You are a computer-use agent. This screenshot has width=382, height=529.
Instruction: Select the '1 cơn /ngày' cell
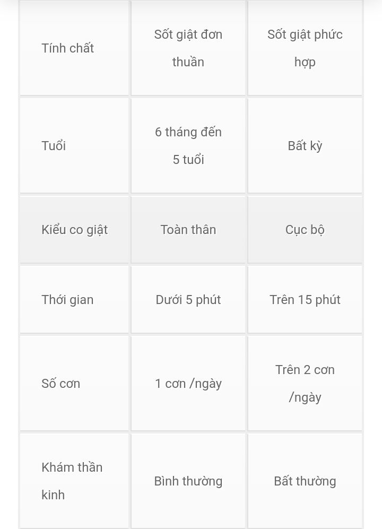click(x=188, y=383)
